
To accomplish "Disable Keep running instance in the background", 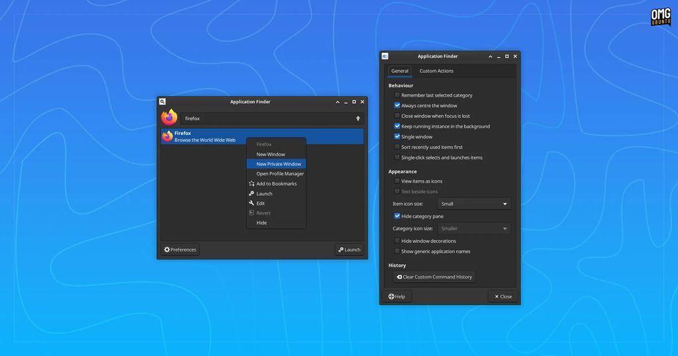I will pyautogui.click(x=397, y=126).
